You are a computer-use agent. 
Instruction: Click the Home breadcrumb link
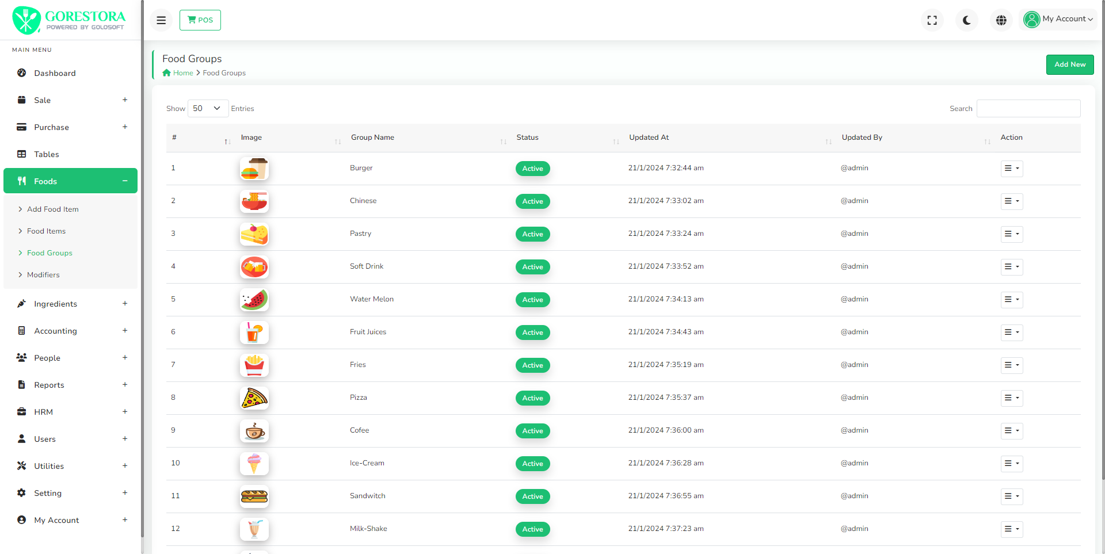pyautogui.click(x=183, y=73)
